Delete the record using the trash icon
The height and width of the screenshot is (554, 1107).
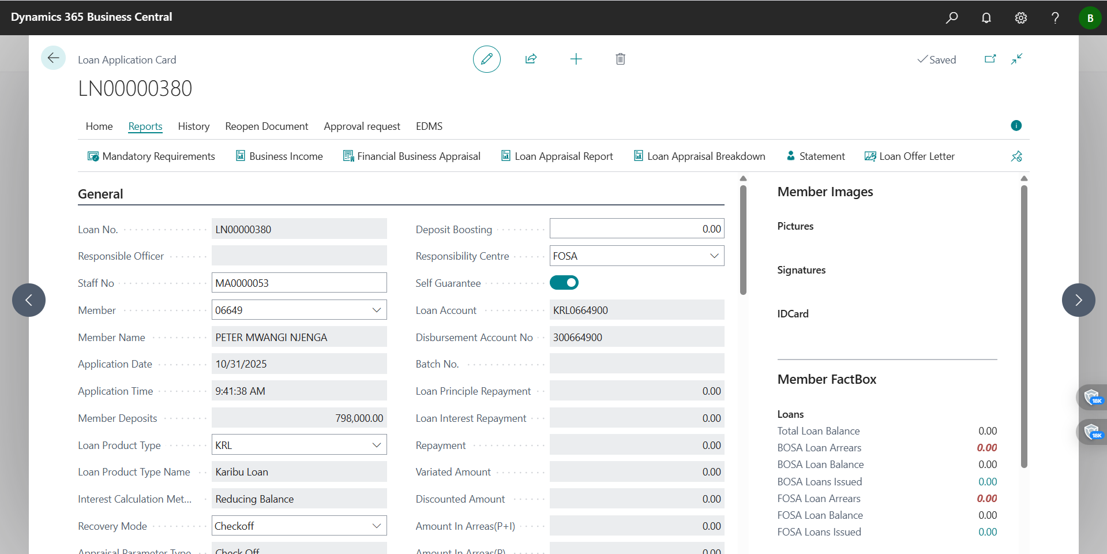tap(620, 59)
